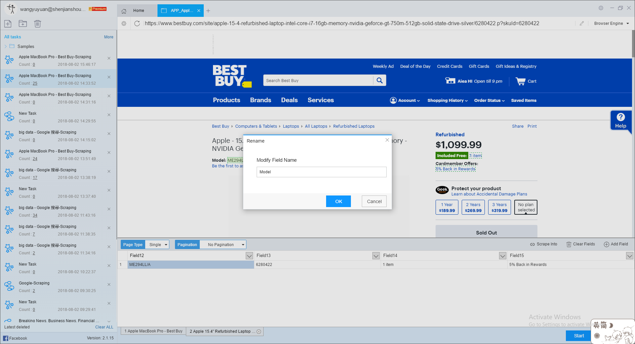635x344 pixels.
Task: Open Field15 column dropdown
Action: point(629,256)
